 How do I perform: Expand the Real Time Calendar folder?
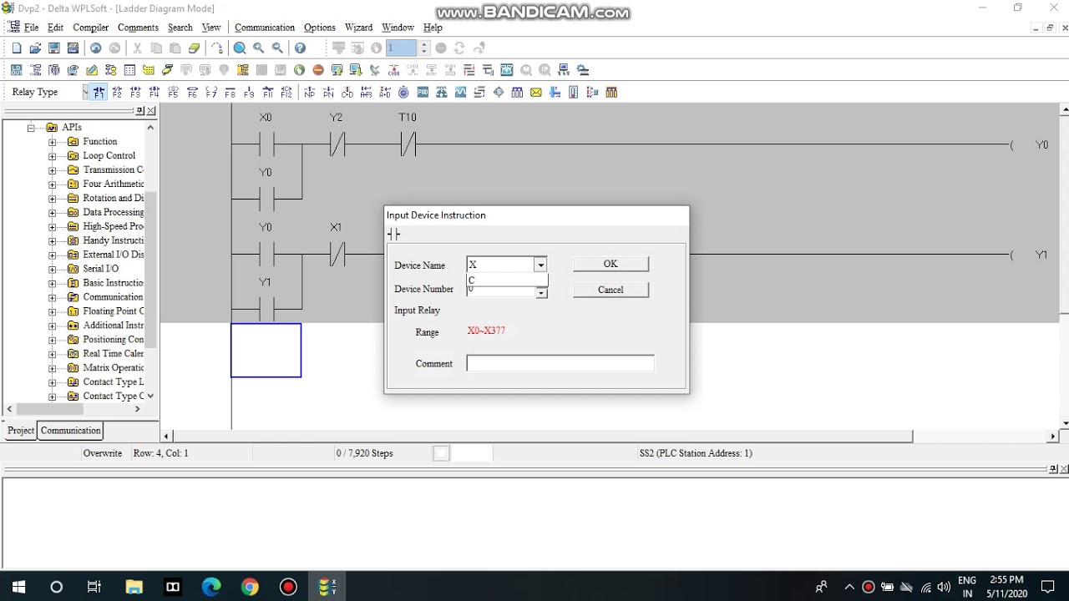(x=52, y=354)
